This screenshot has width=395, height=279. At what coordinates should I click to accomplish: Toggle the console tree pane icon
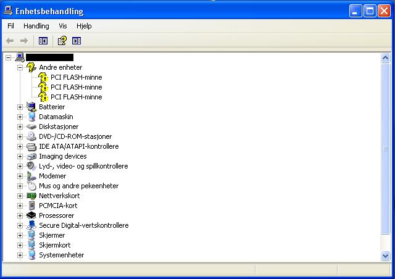point(43,41)
